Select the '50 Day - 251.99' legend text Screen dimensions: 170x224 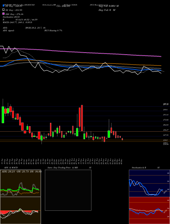click(x=14, y=10)
